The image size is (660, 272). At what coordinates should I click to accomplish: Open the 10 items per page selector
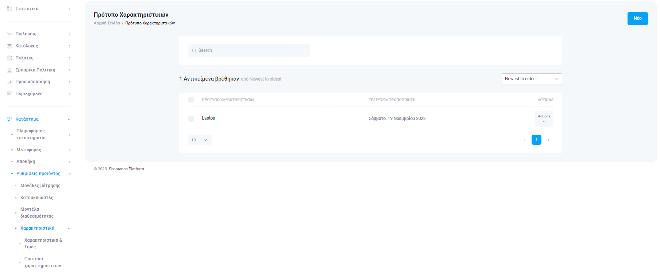(x=200, y=140)
